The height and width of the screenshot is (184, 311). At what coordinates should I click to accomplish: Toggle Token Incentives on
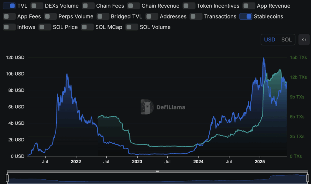coord(189,6)
